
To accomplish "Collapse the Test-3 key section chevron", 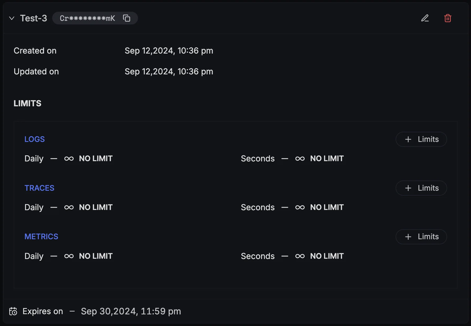I will [x=12, y=18].
